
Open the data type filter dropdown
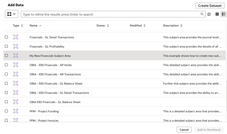[12, 14]
